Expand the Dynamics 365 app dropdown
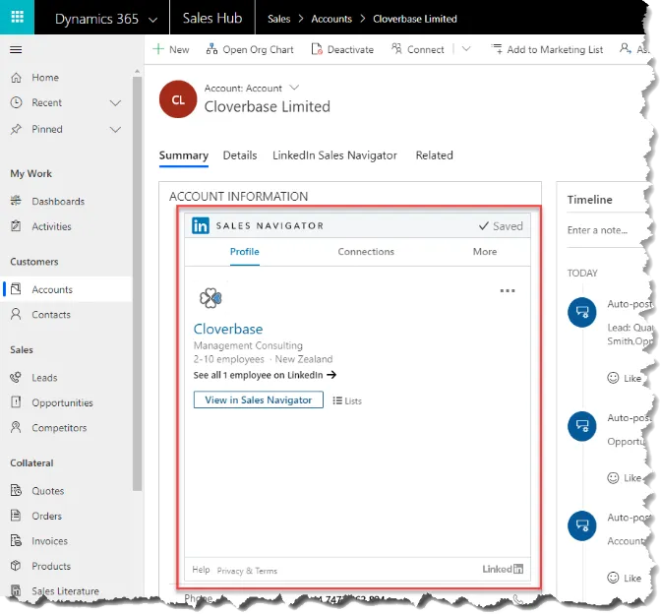The height and width of the screenshot is (614, 661). click(x=151, y=19)
